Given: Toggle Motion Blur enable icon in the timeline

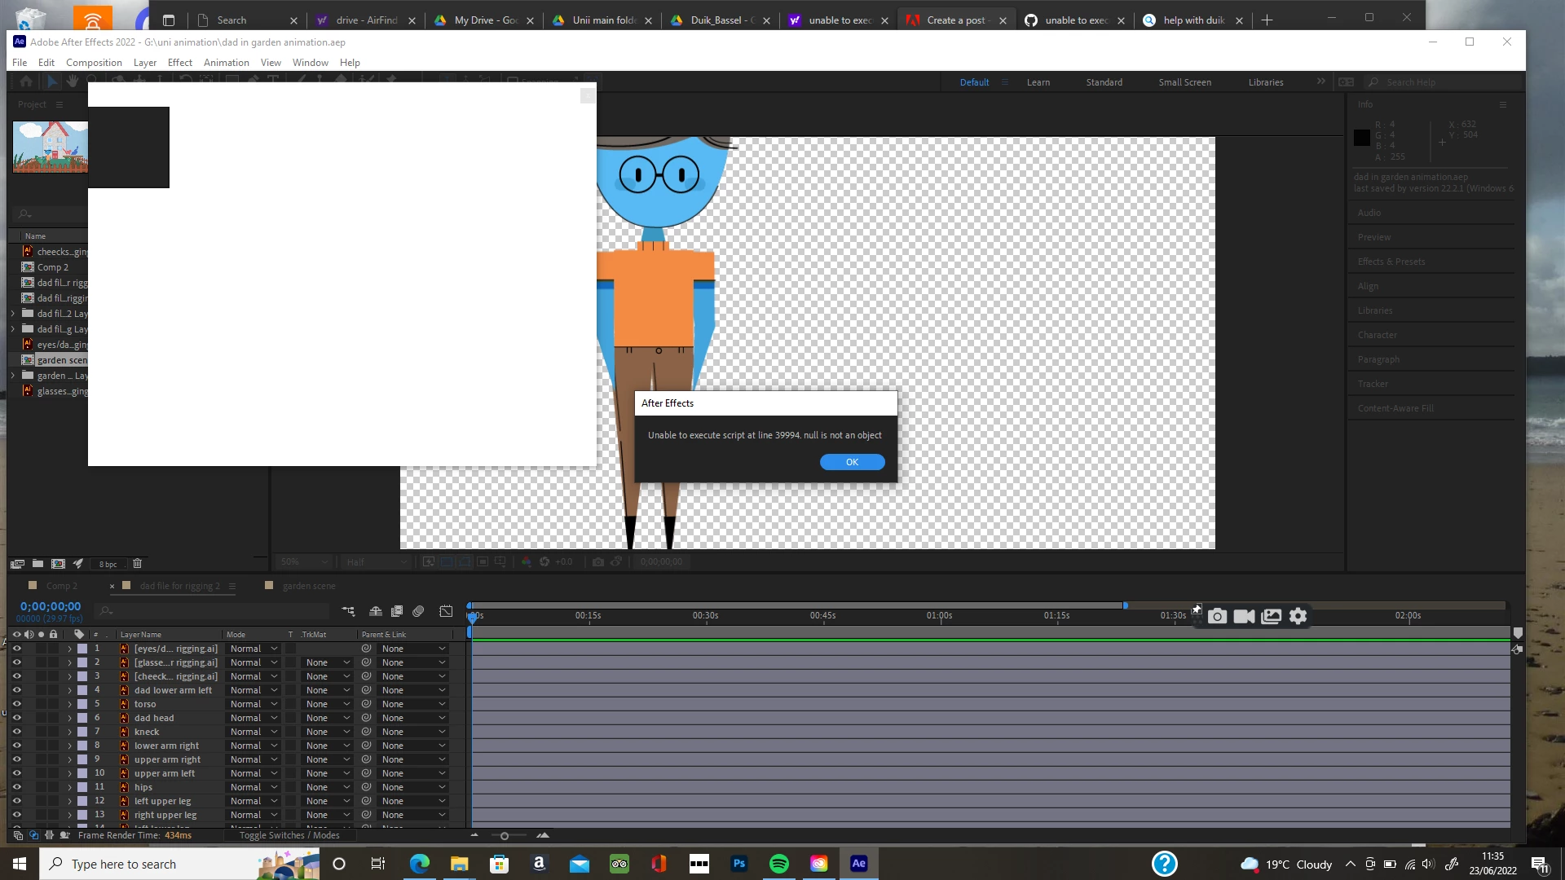Looking at the screenshot, I should (418, 611).
